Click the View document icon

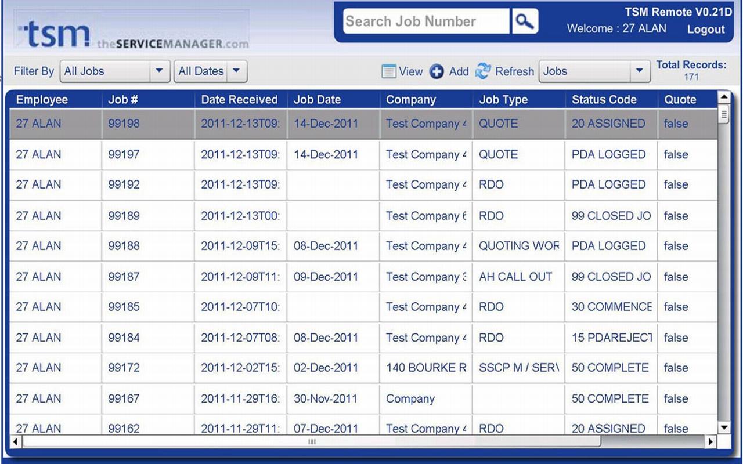[388, 71]
